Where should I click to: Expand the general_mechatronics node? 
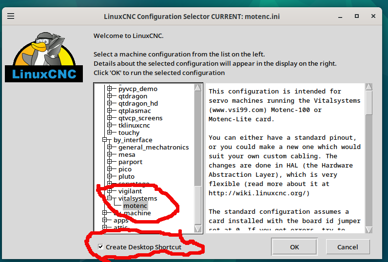pyautogui.click(x=110, y=147)
